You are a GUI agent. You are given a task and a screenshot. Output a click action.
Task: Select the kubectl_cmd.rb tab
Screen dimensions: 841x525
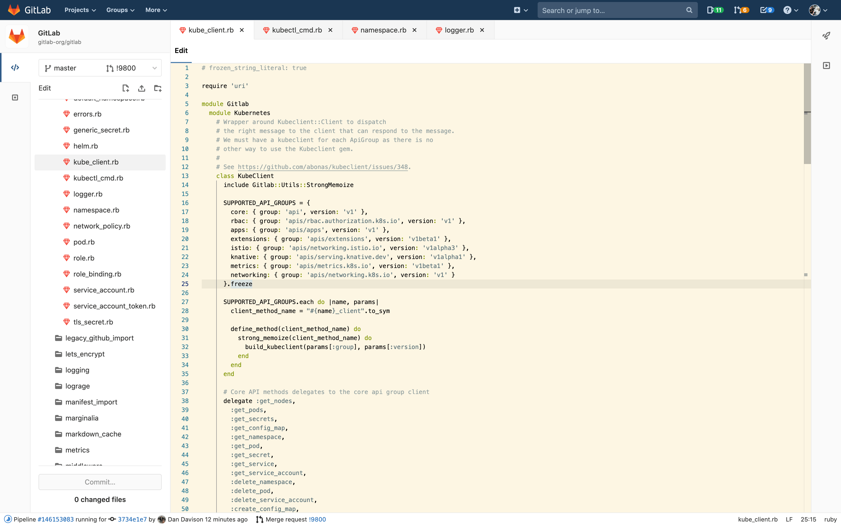[297, 30]
